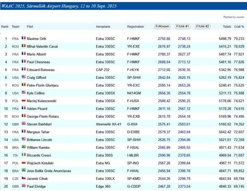This screenshot has width=247, height=191.
Task: Click the French flag beside Maxime Orth
Action: click(24, 39)
